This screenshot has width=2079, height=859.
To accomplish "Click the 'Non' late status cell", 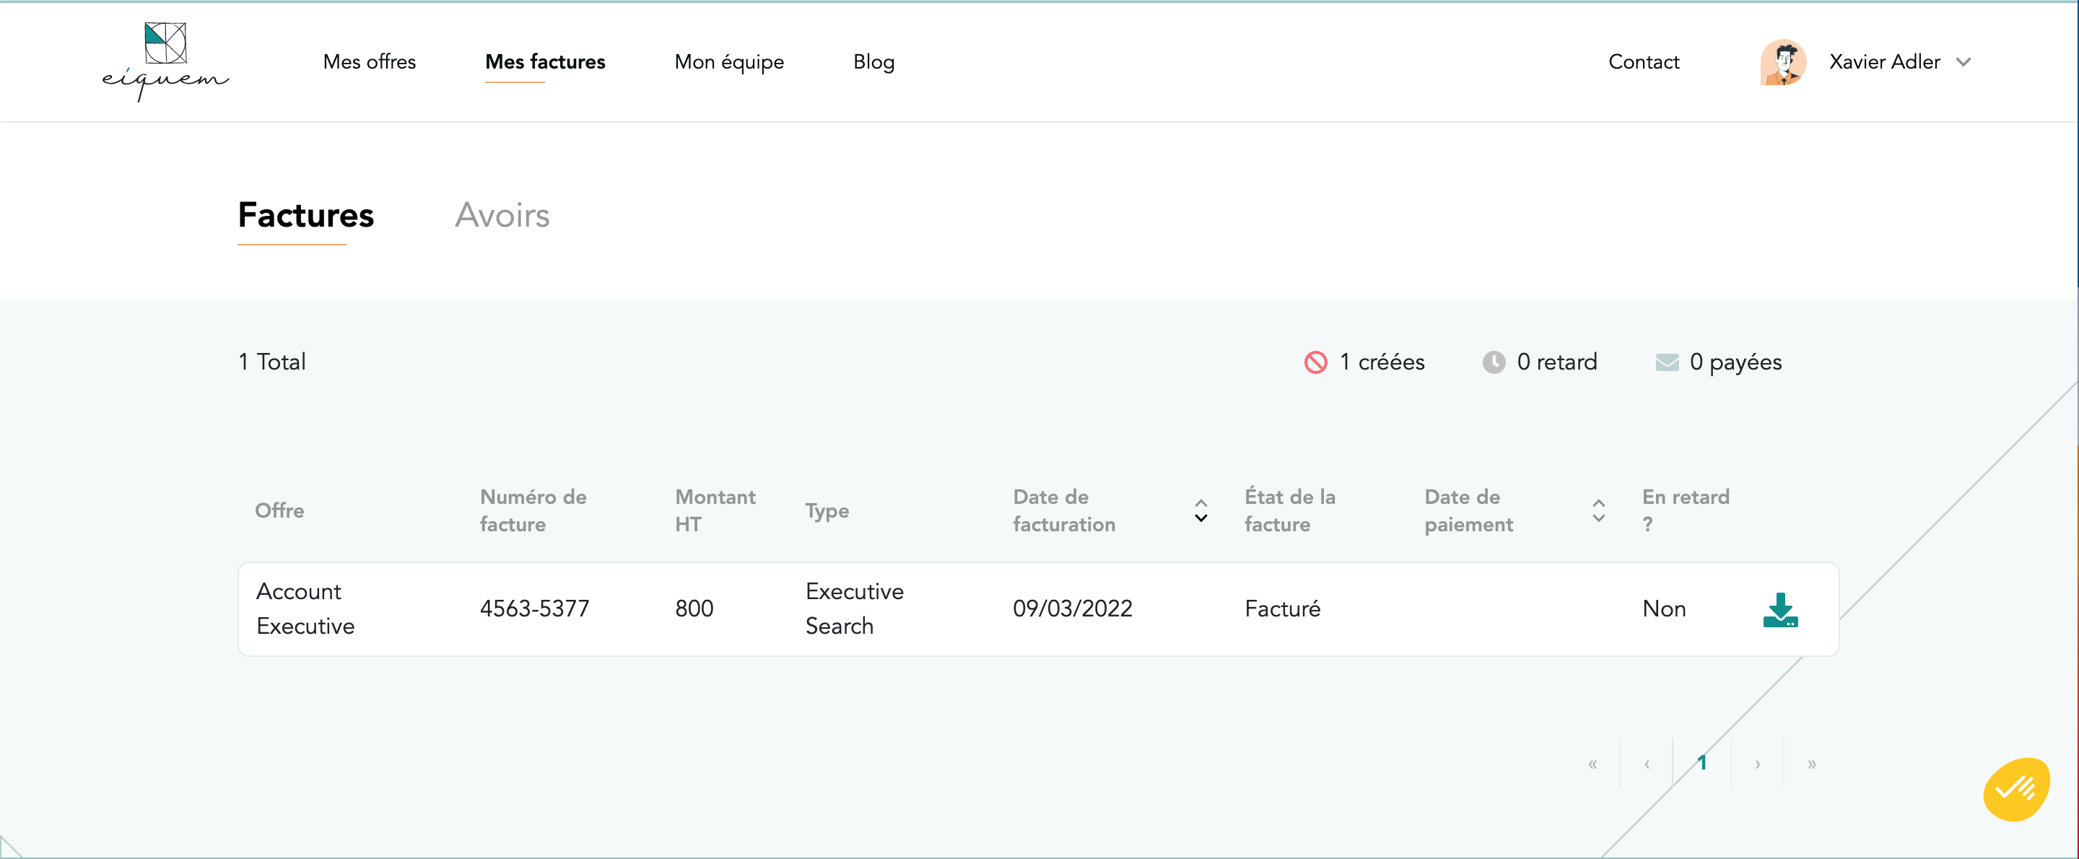I will click(1663, 609).
